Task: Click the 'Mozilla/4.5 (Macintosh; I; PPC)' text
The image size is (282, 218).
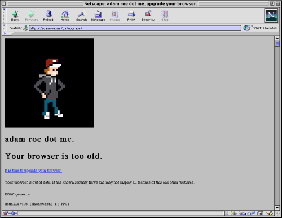Action: click(37, 204)
